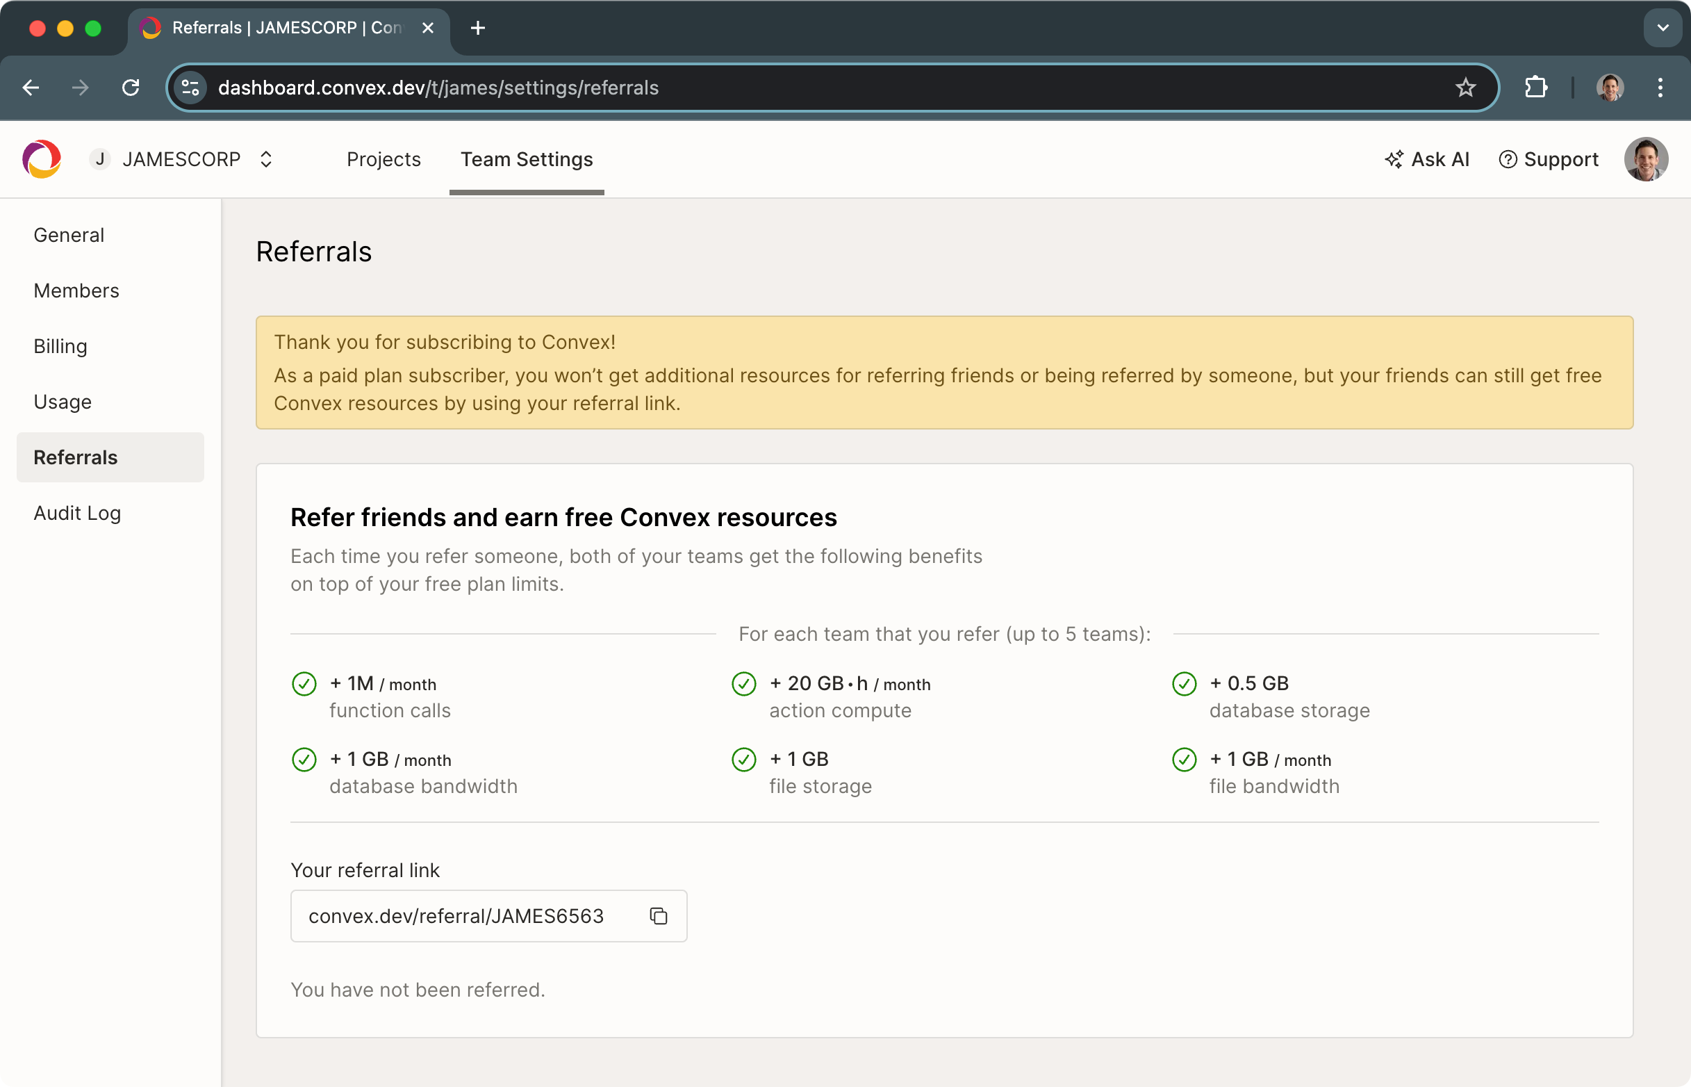Image resolution: width=1691 pixels, height=1087 pixels.
Task: Switch to the Projects tab
Action: [383, 160]
